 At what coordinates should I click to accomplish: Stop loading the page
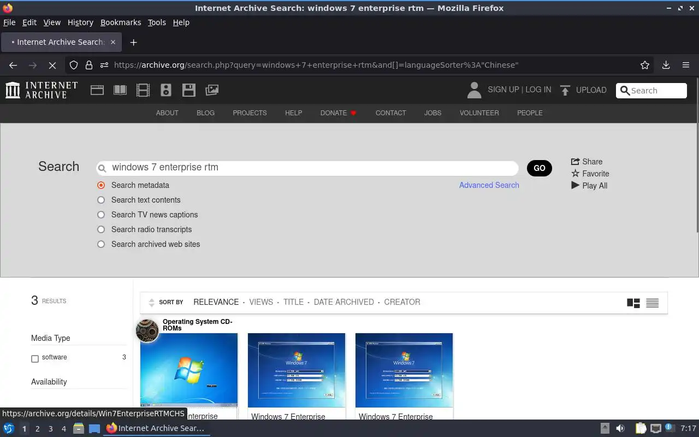(x=52, y=65)
